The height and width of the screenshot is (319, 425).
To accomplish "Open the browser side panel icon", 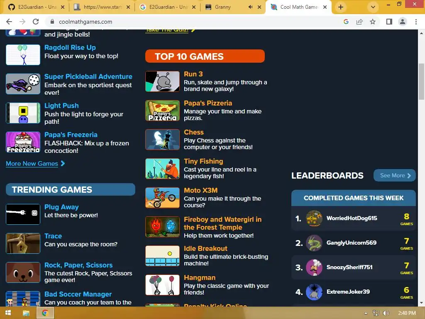I will [389, 22].
